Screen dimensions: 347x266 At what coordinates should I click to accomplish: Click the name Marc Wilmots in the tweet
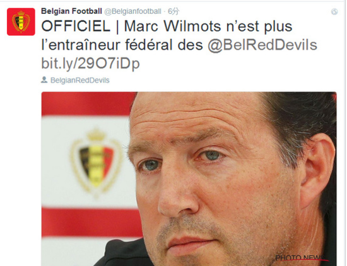tap(173, 26)
